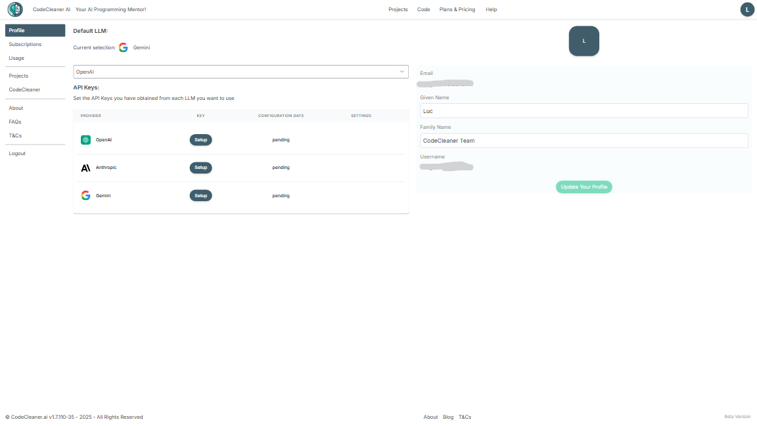Open Projects in the sidebar
Image resolution: width=757 pixels, height=426 pixels.
(18, 76)
